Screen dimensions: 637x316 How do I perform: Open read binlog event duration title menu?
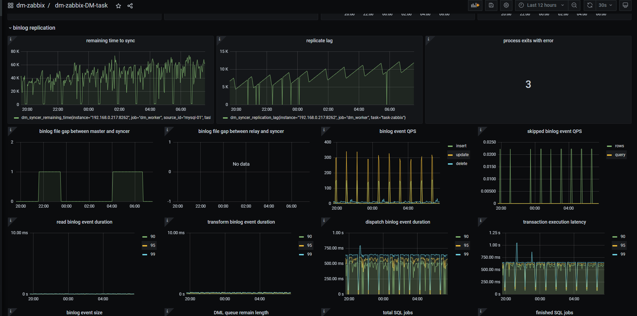(84, 222)
